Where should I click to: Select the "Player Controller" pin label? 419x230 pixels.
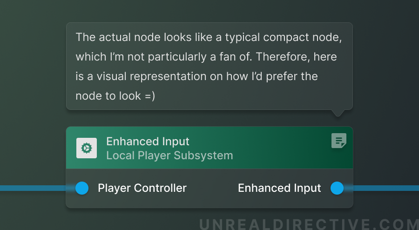click(x=142, y=188)
